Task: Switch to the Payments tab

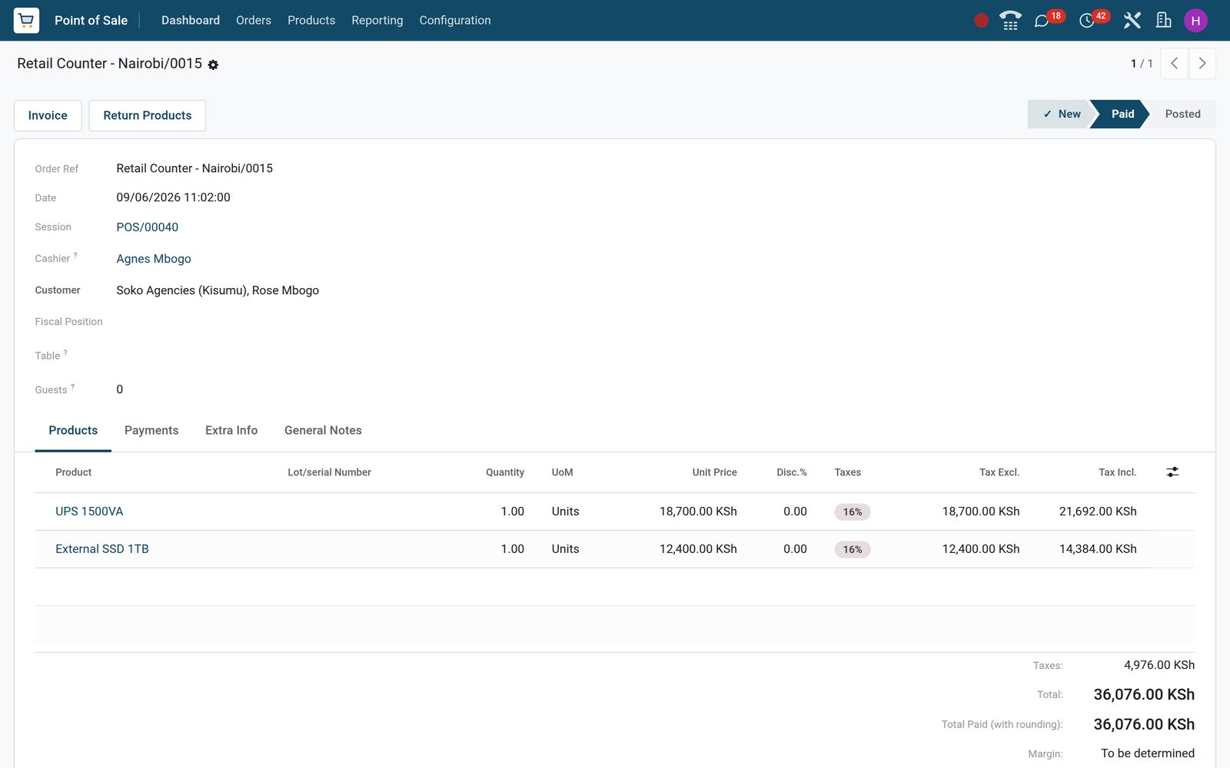Action: (151, 431)
